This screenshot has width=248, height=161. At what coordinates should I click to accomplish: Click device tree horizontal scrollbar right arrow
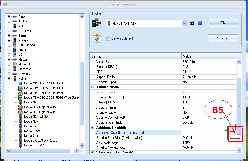(77, 151)
